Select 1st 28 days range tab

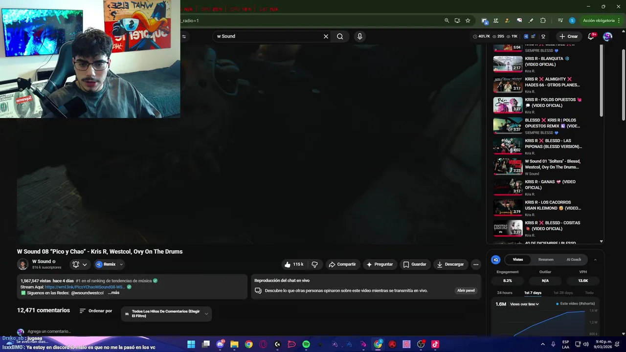coord(563,293)
